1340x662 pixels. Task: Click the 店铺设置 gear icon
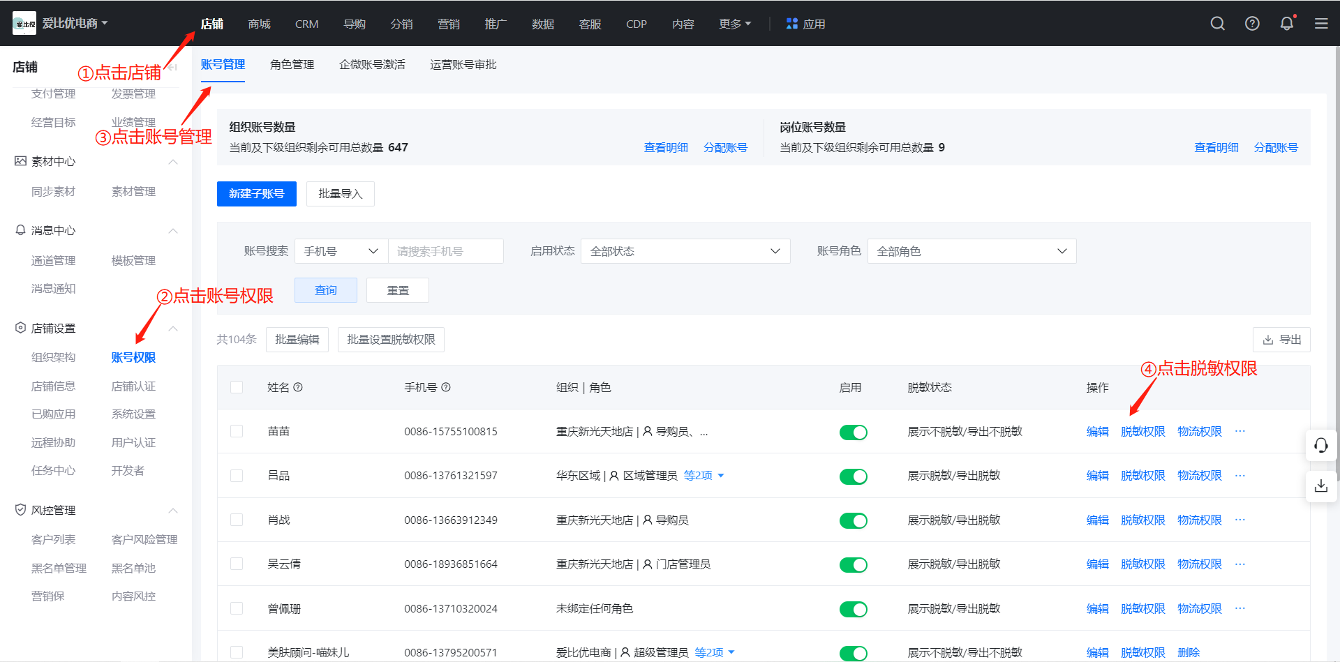(20, 328)
